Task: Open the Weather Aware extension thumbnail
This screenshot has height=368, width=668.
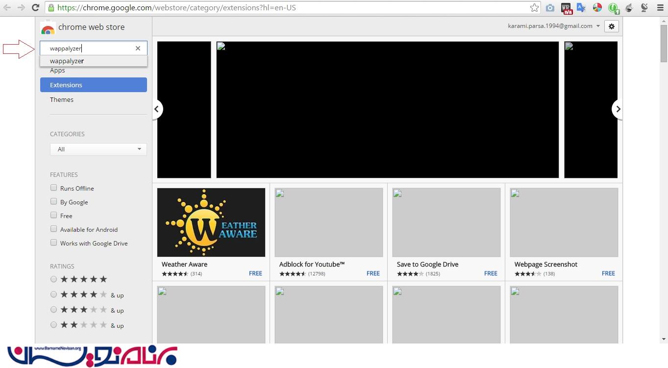Action: coord(211,222)
